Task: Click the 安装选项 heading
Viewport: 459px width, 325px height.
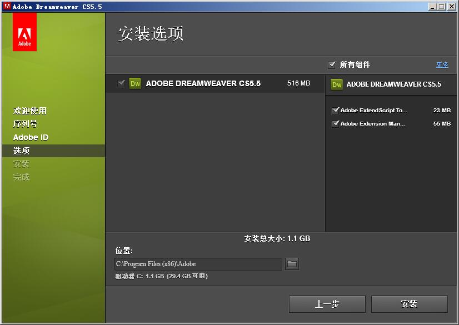Action: point(151,33)
